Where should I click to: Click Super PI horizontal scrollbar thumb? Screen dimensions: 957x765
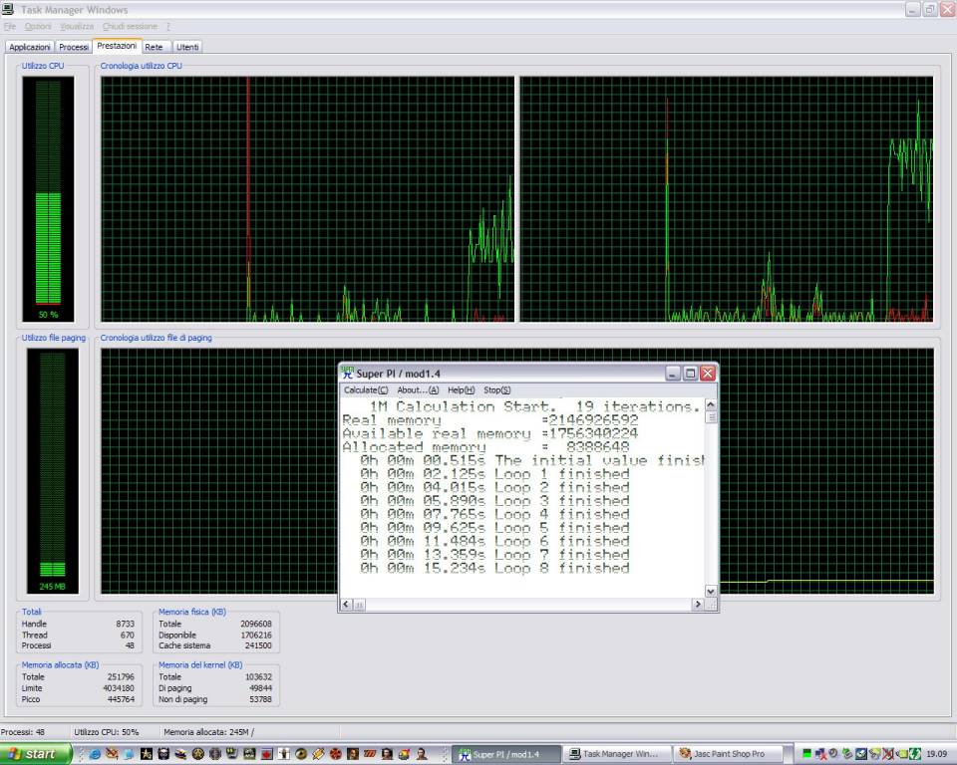[x=359, y=604]
